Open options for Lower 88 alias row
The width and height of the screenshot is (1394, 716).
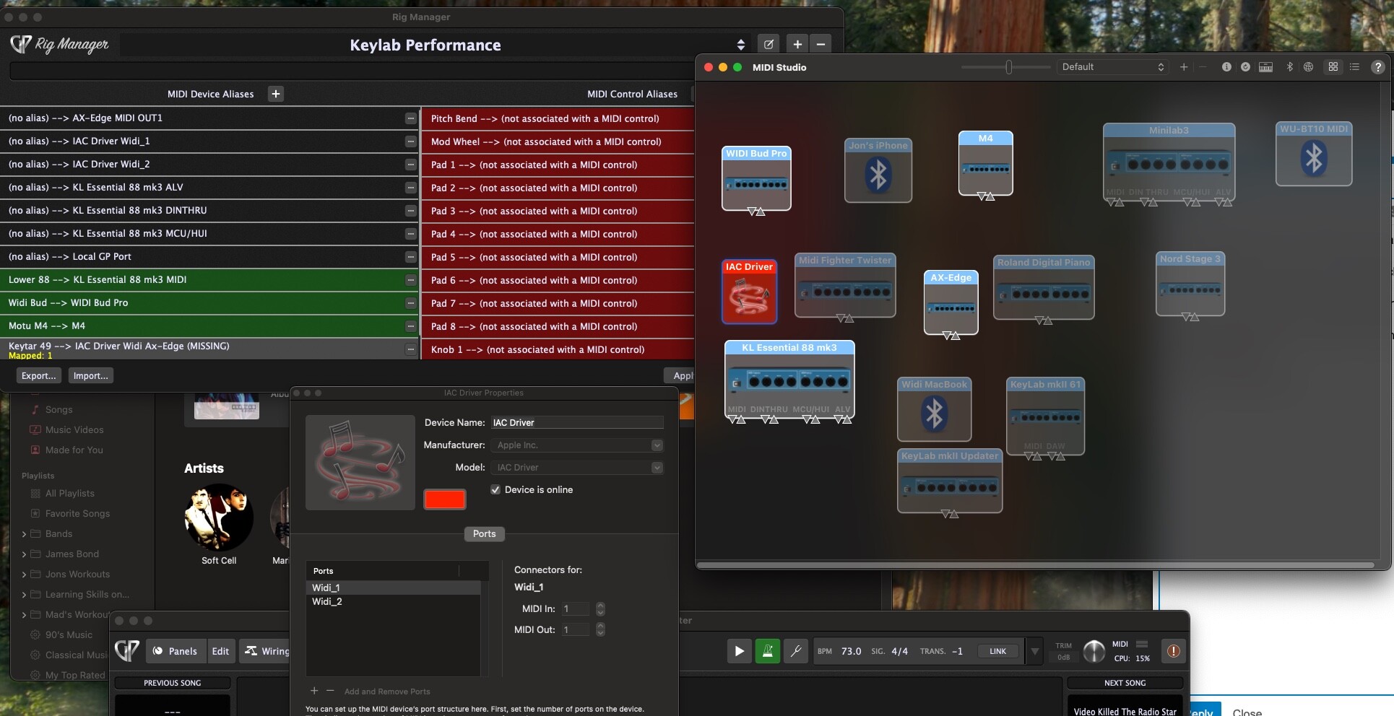point(410,280)
